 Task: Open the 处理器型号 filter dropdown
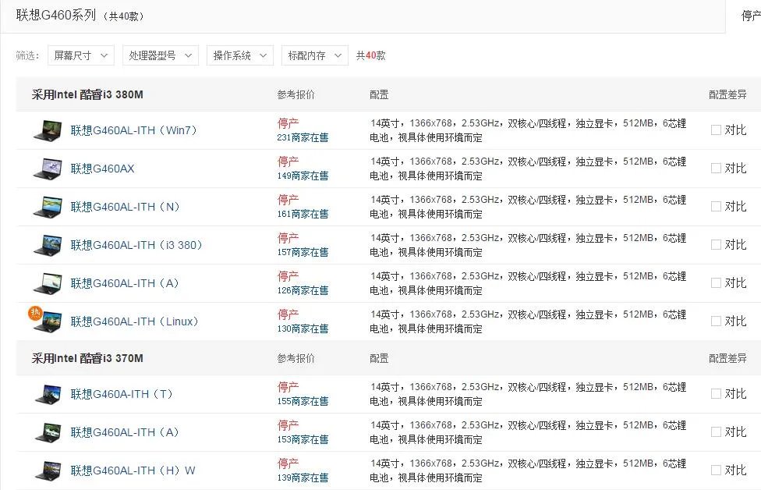[x=160, y=55]
